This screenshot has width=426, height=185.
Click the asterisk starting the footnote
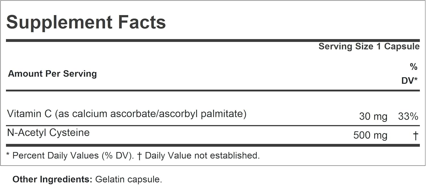point(8,155)
